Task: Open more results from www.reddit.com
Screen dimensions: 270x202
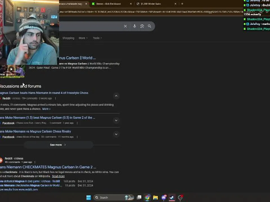Action: coord(19,190)
